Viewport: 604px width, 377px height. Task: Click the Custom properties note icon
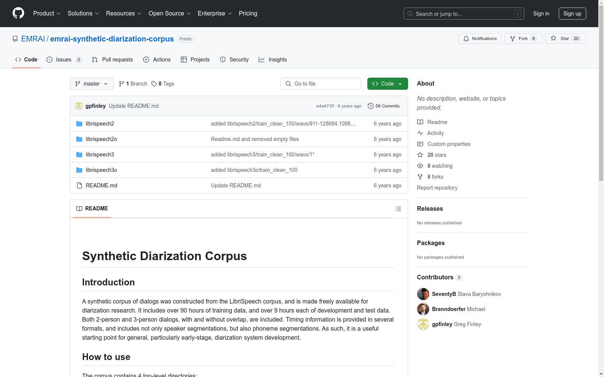[x=420, y=144]
